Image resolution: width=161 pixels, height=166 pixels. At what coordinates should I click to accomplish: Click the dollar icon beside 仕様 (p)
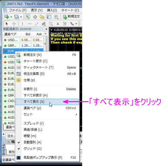(19, 80)
